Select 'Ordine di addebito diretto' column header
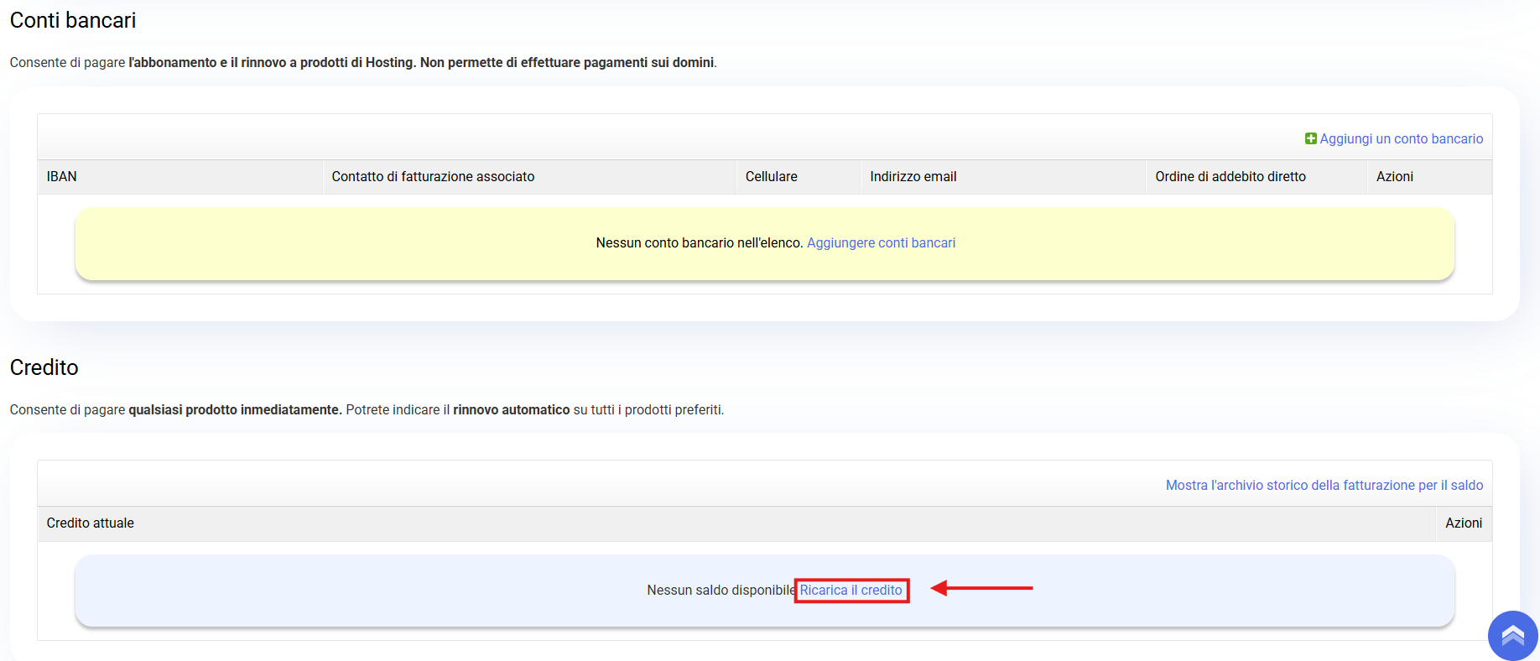Image resolution: width=1540 pixels, height=661 pixels. 1230,177
